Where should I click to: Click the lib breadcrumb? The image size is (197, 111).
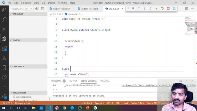60,14
